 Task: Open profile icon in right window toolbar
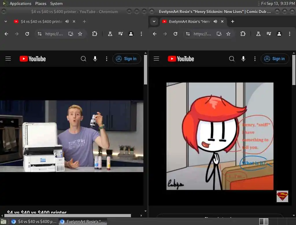[x=279, y=34]
